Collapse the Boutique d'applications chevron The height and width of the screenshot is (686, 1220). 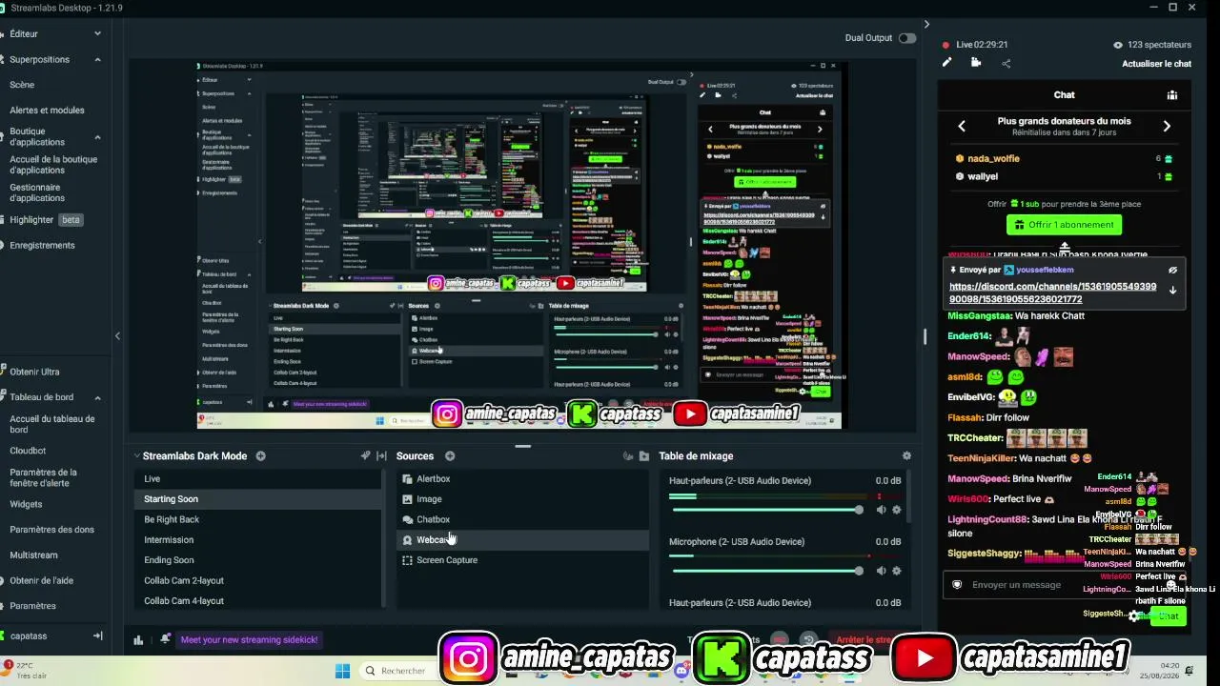tap(97, 137)
